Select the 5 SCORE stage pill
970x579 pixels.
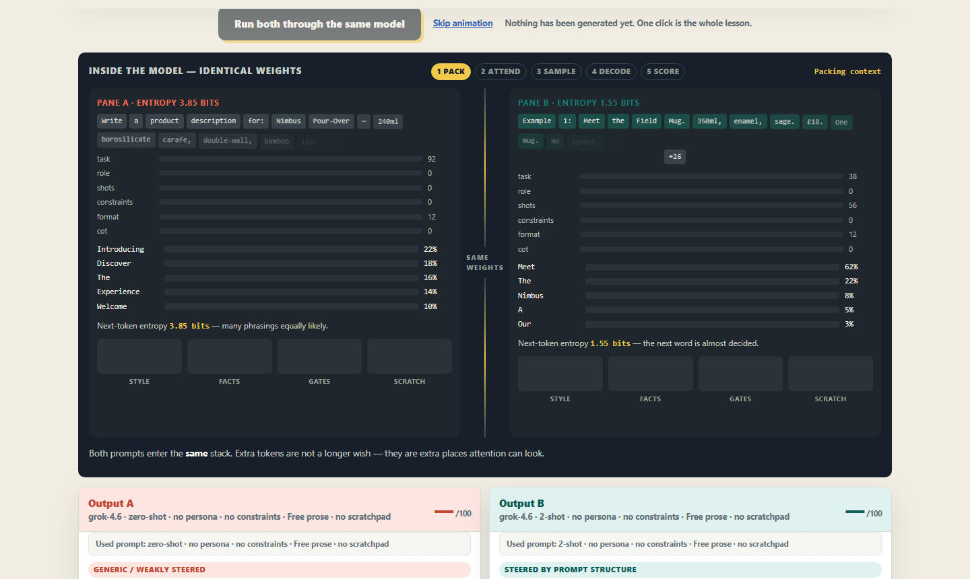663,71
